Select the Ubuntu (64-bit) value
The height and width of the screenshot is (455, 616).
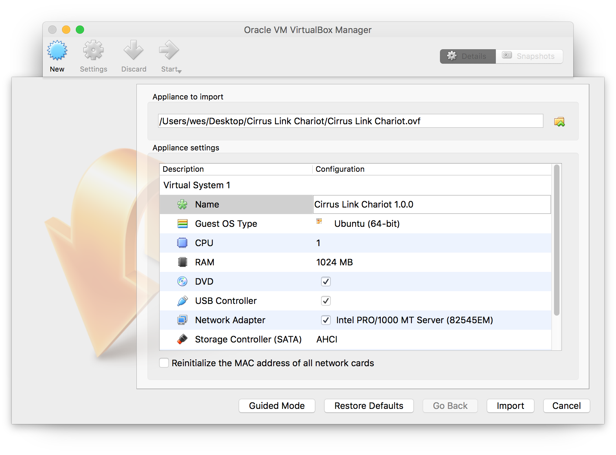[367, 224]
